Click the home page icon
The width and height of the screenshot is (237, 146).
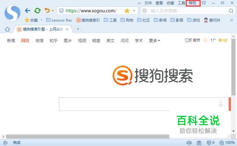click(7, 29)
